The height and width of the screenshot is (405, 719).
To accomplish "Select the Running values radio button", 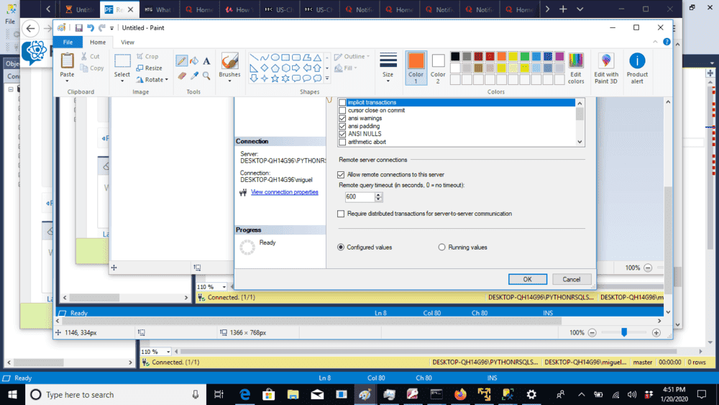I will (x=442, y=247).
